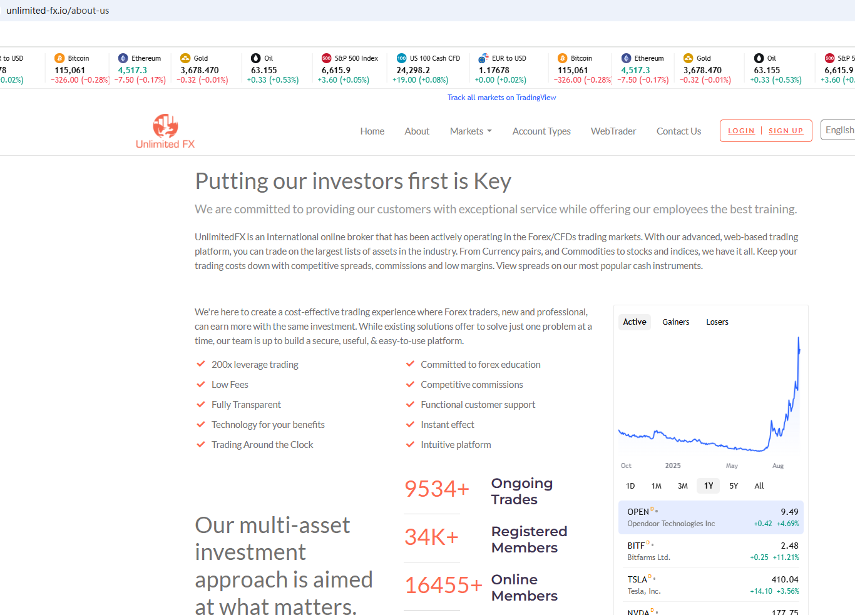Click the Oil ticker icon
Image resolution: width=855 pixels, height=615 pixels.
tap(255, 58)
